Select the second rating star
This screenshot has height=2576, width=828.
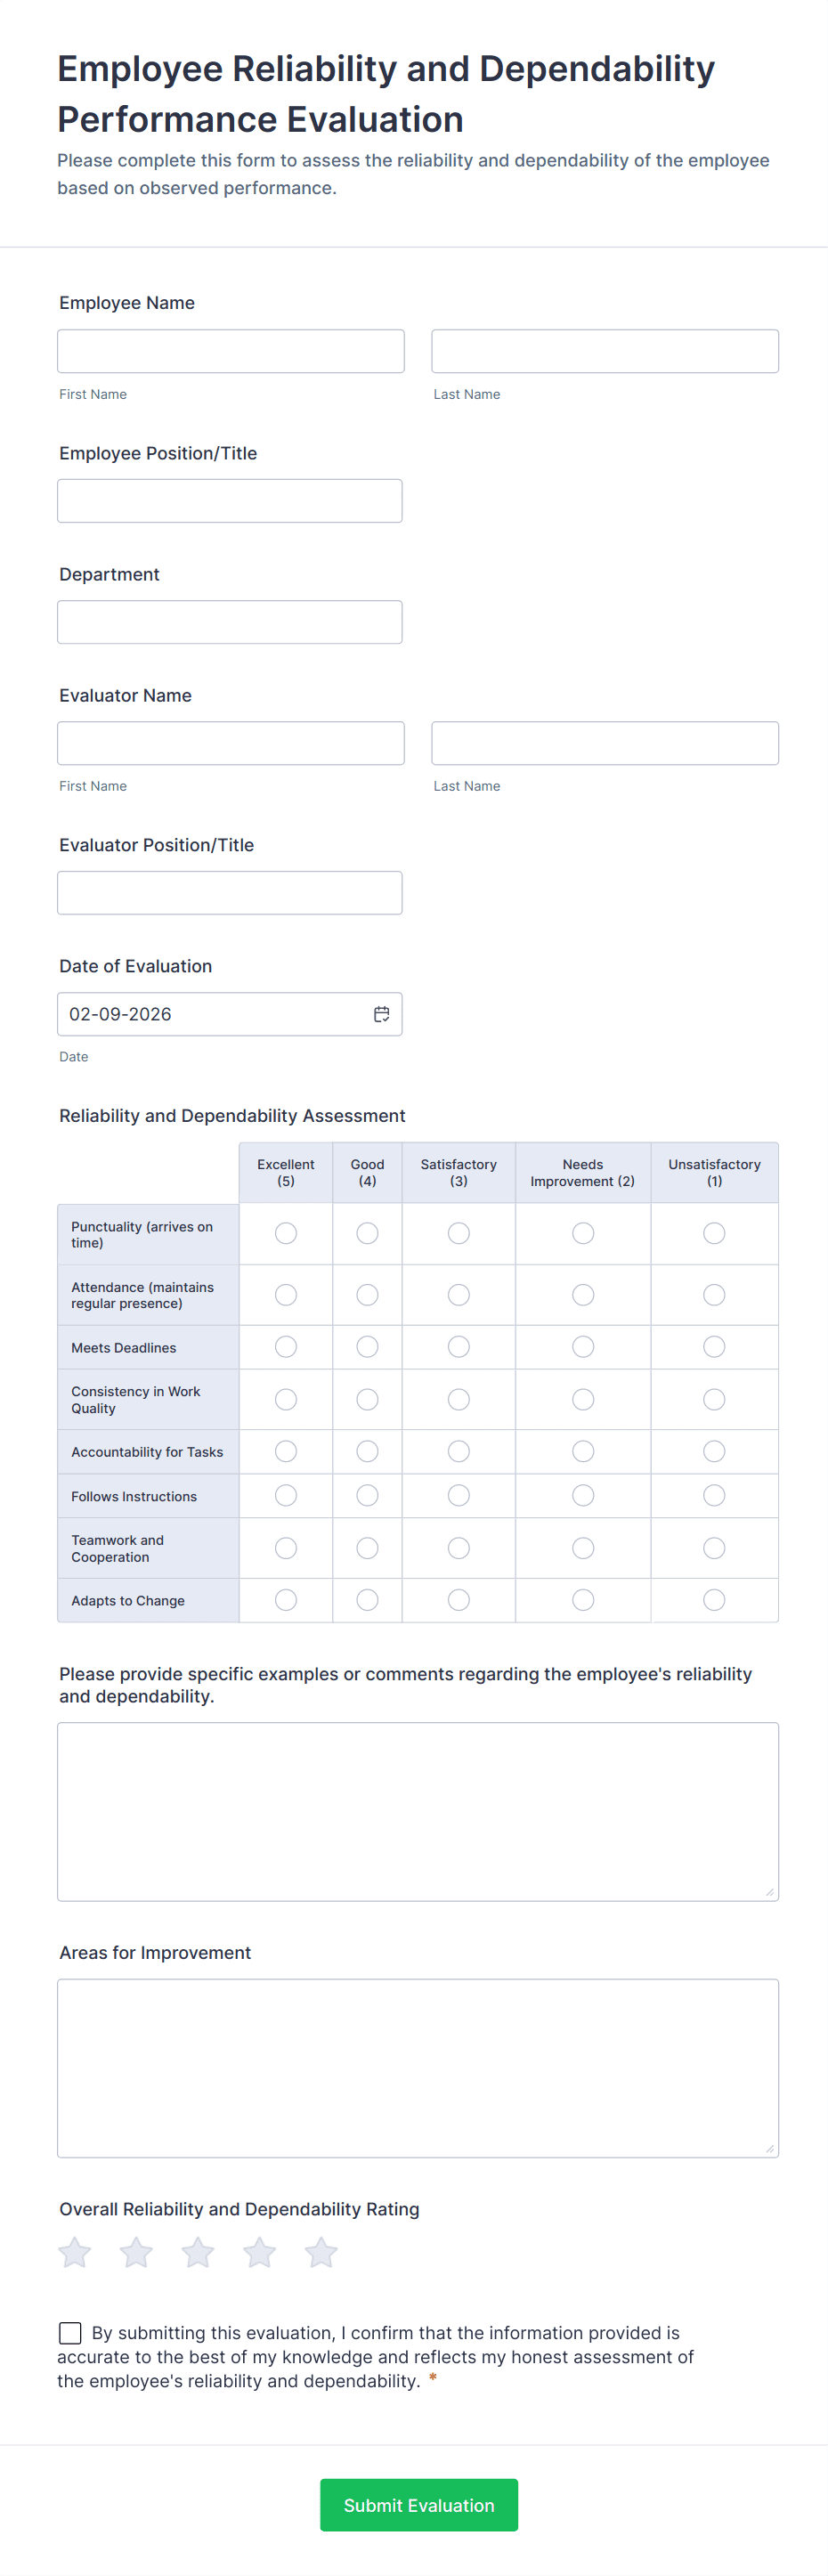(136, 2253)
